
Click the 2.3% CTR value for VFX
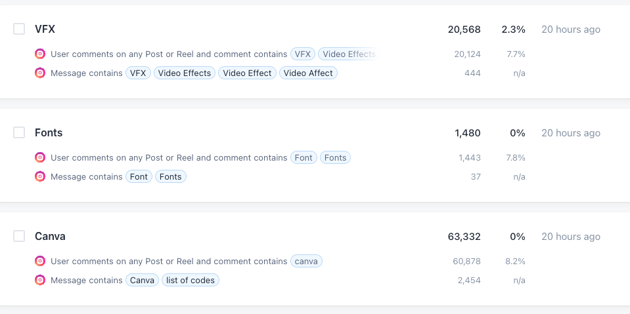click(514, 29)
